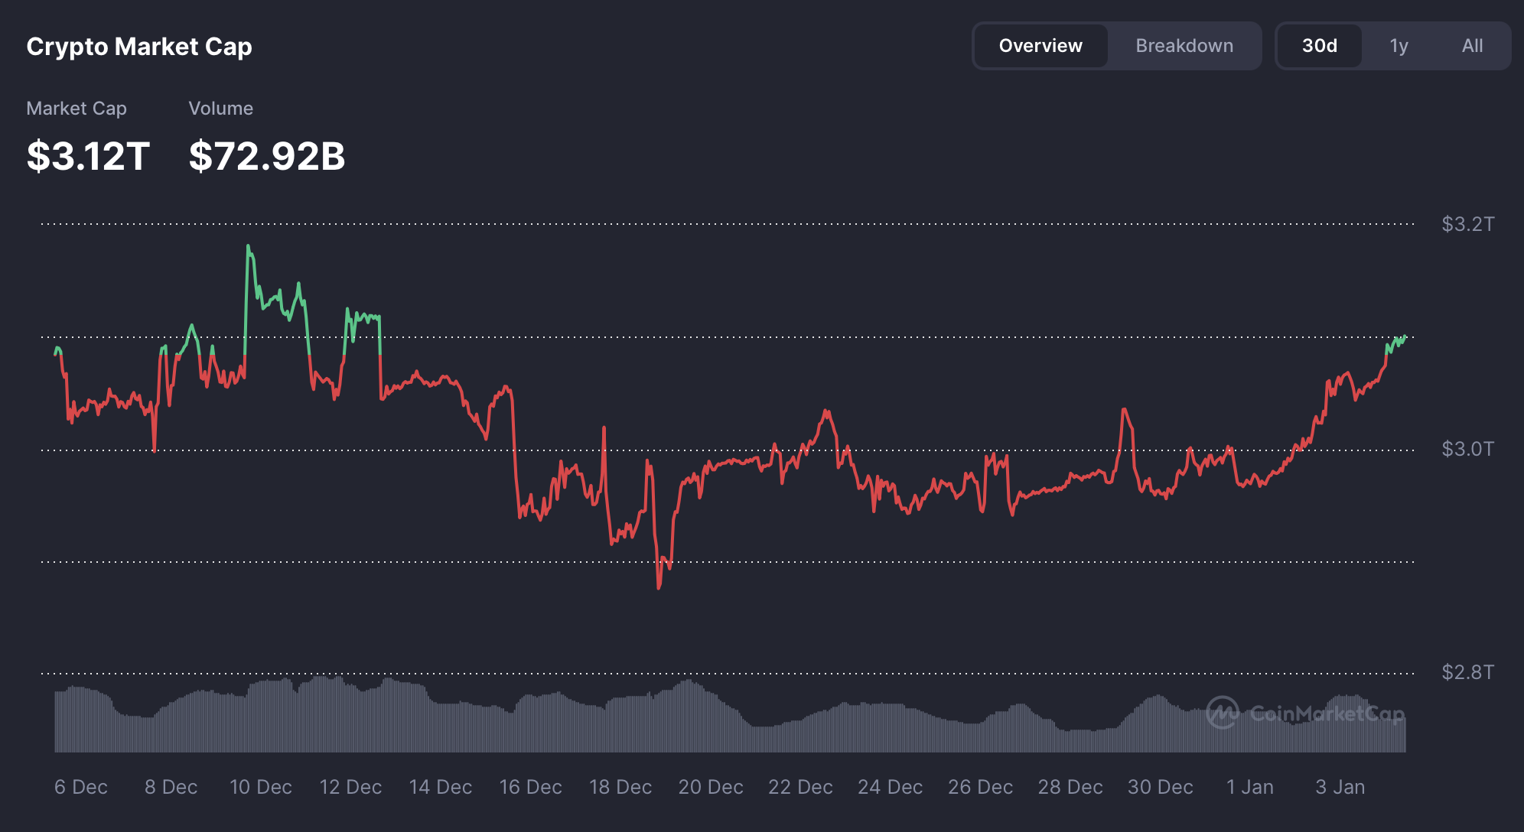
Task: Click the $72.92B Volume value
Action: 267,156
